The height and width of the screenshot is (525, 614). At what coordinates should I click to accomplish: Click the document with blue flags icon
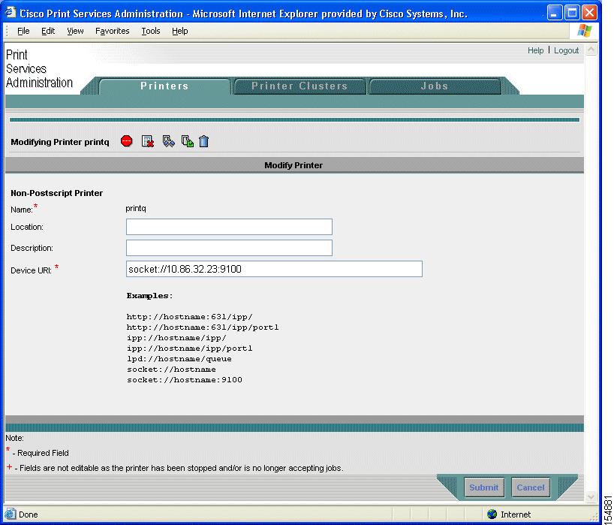168,141
